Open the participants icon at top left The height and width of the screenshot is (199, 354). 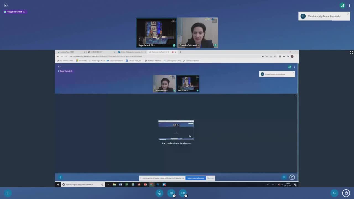(x=6, y=5)
